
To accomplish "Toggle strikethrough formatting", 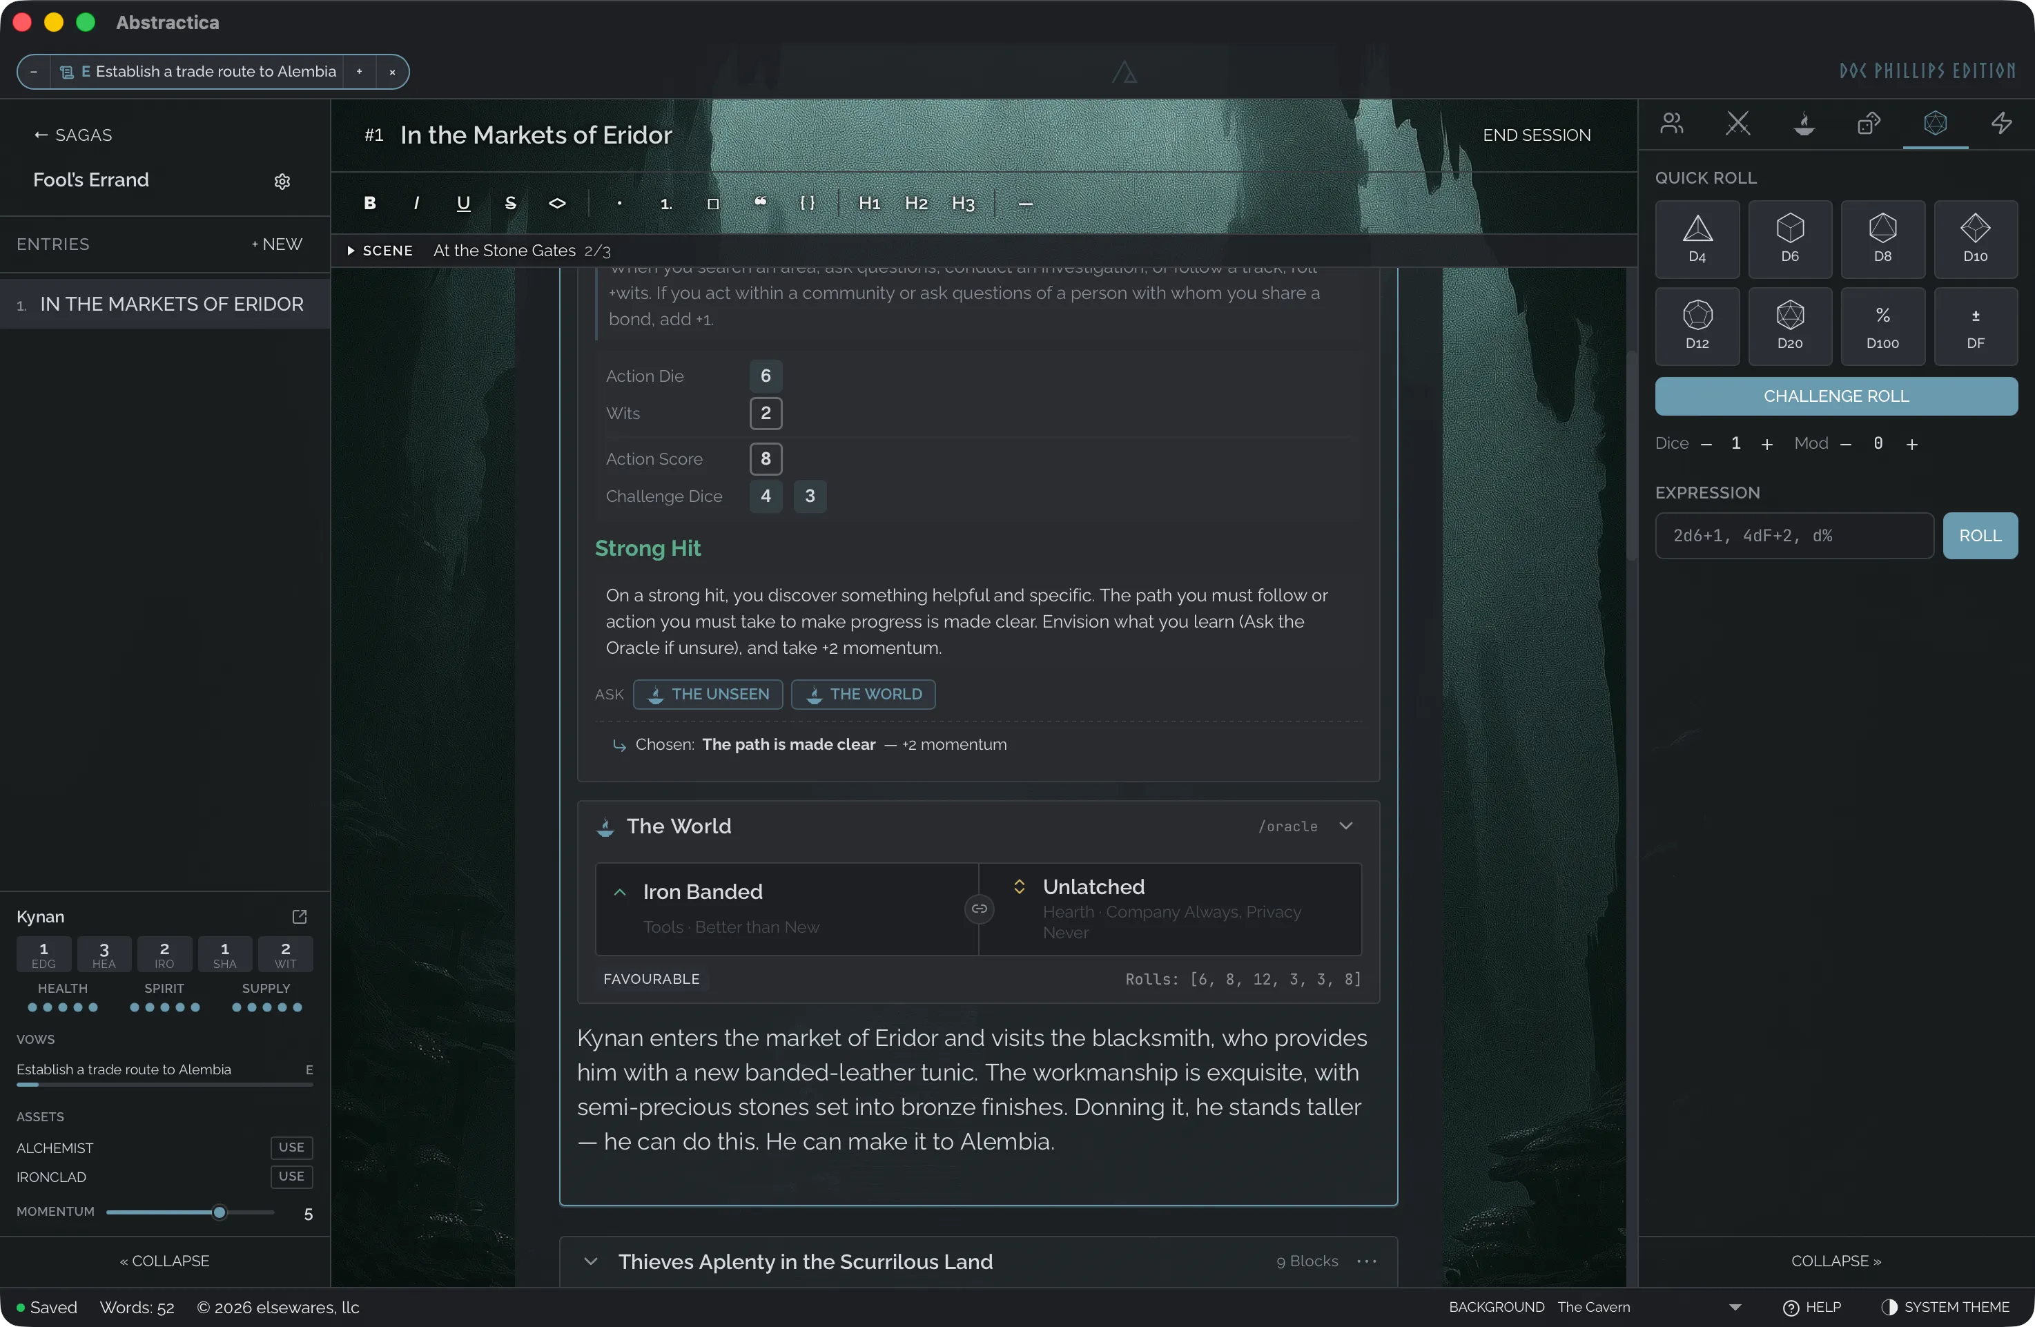I will click(510, 203).
